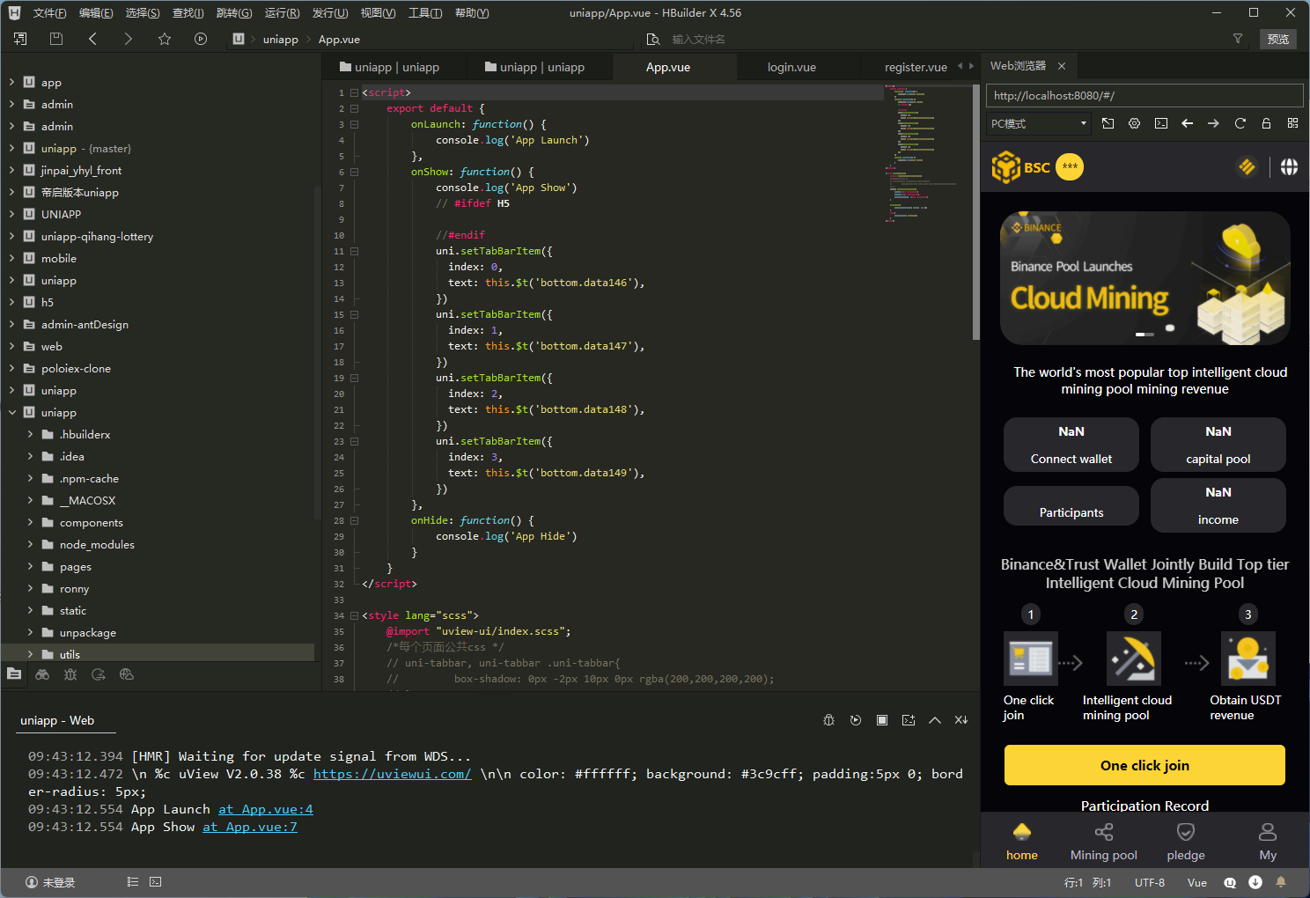
Task: Open the 运行(R) menu
Action: (x=282, y=13)
